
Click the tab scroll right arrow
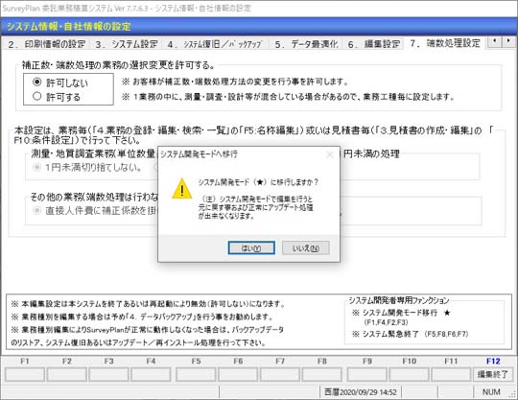click(508, 41)
